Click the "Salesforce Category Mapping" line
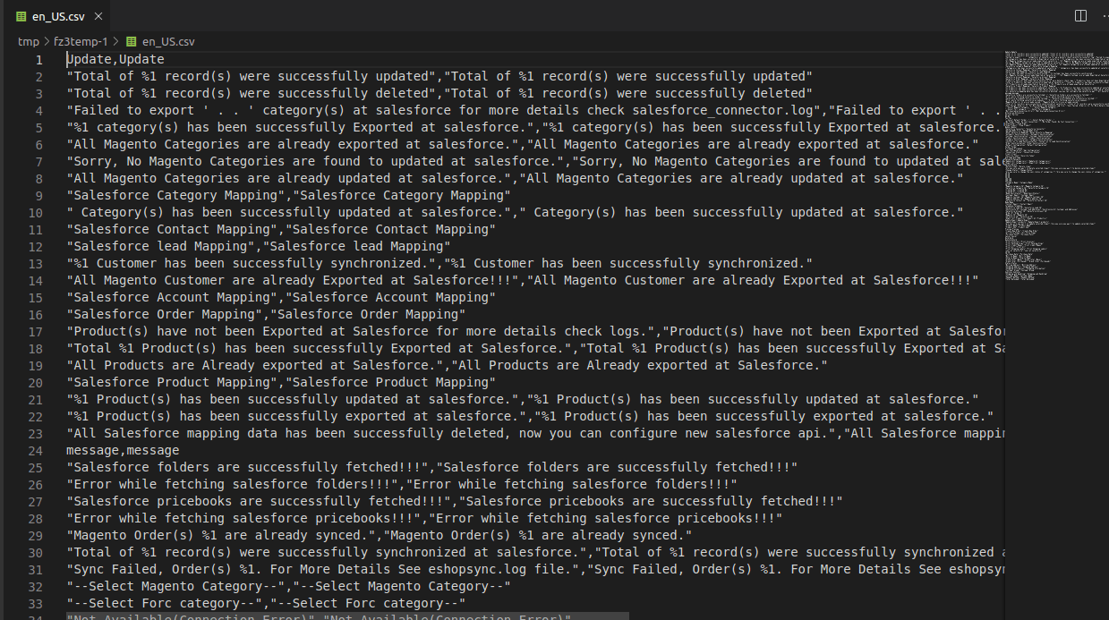Screen dimensions: 1109x620 tap(288, 196)
